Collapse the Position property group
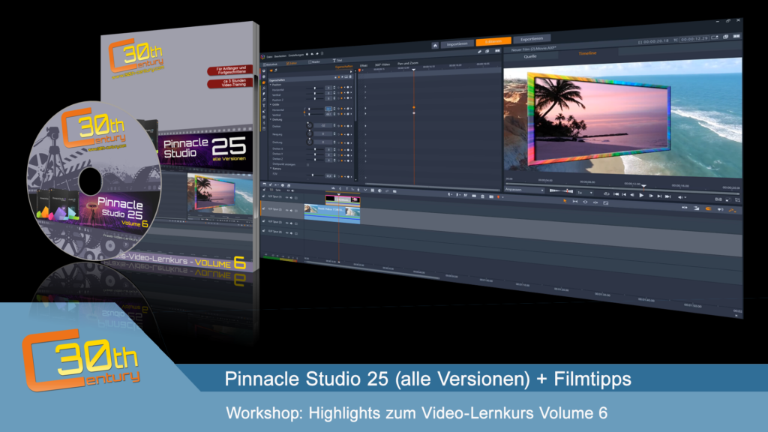 click(271, 84)
